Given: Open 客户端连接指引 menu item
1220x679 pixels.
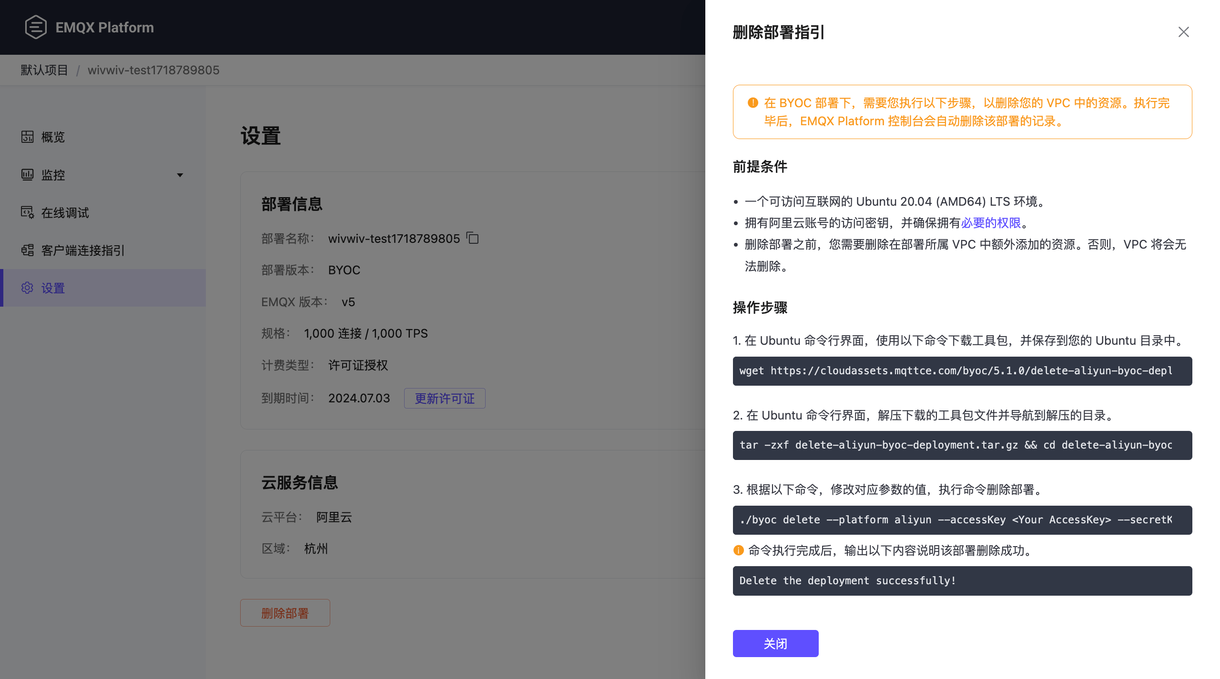Looking at the screenshot, I should pos(83,250).
